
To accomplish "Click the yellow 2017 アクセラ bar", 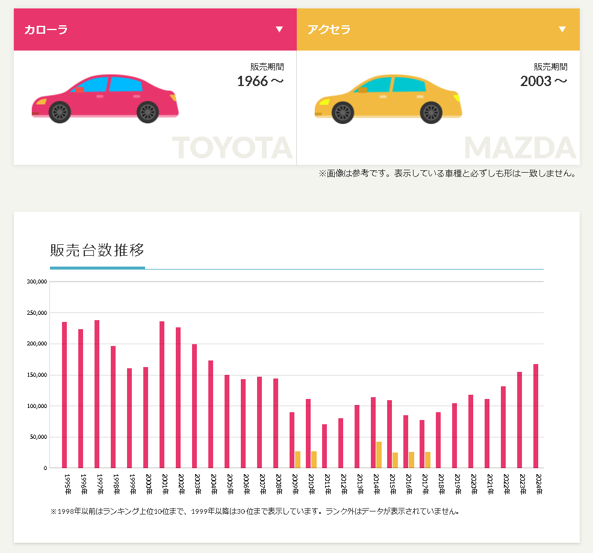I will tap(427, 460).
